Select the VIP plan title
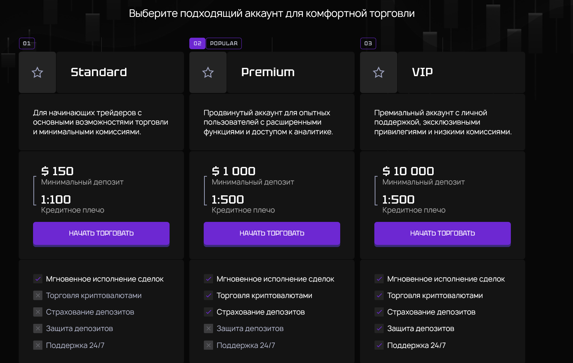The width and height of the screenshot is (573, 363). (x=422, y=72)
